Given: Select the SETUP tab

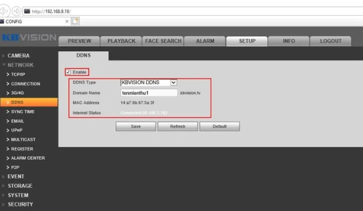Looking at the screenshot, I should click(247, 41).
